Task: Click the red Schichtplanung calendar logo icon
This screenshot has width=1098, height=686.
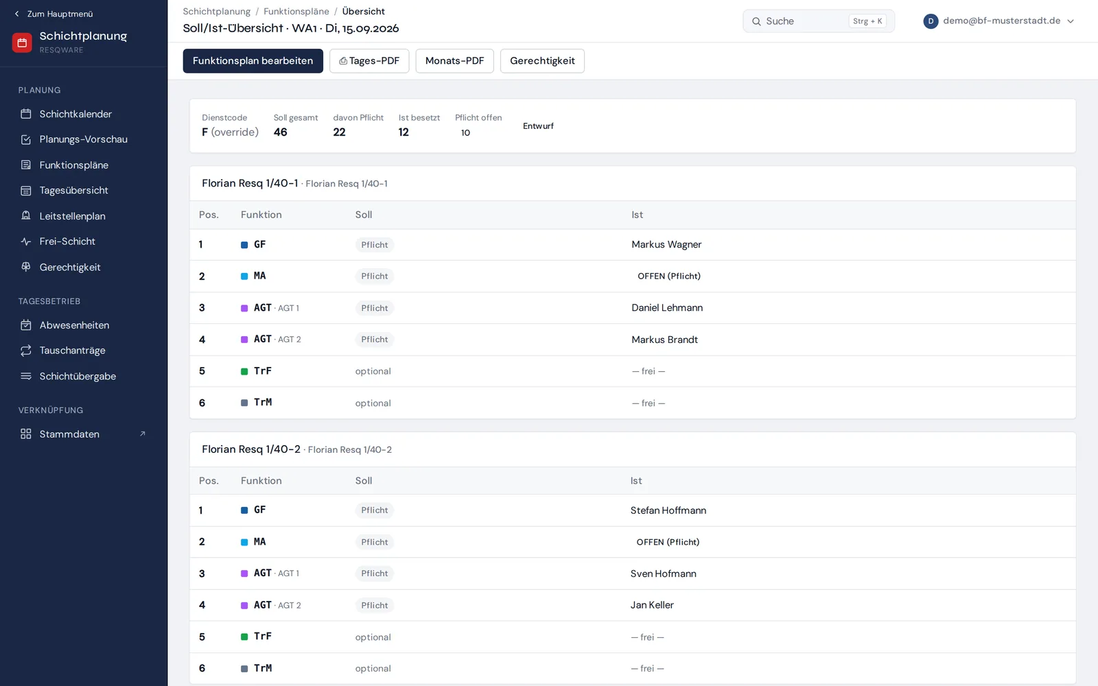Action: click(22, 43)
